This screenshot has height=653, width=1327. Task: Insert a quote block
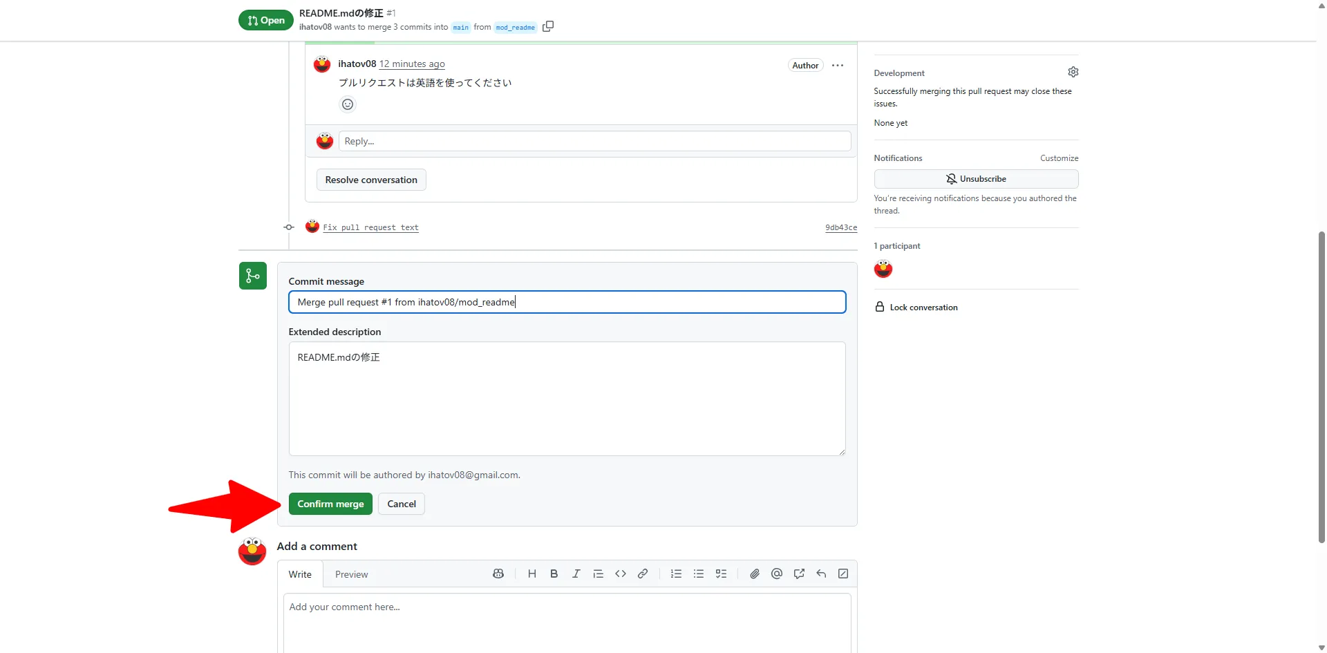point(598,574)
